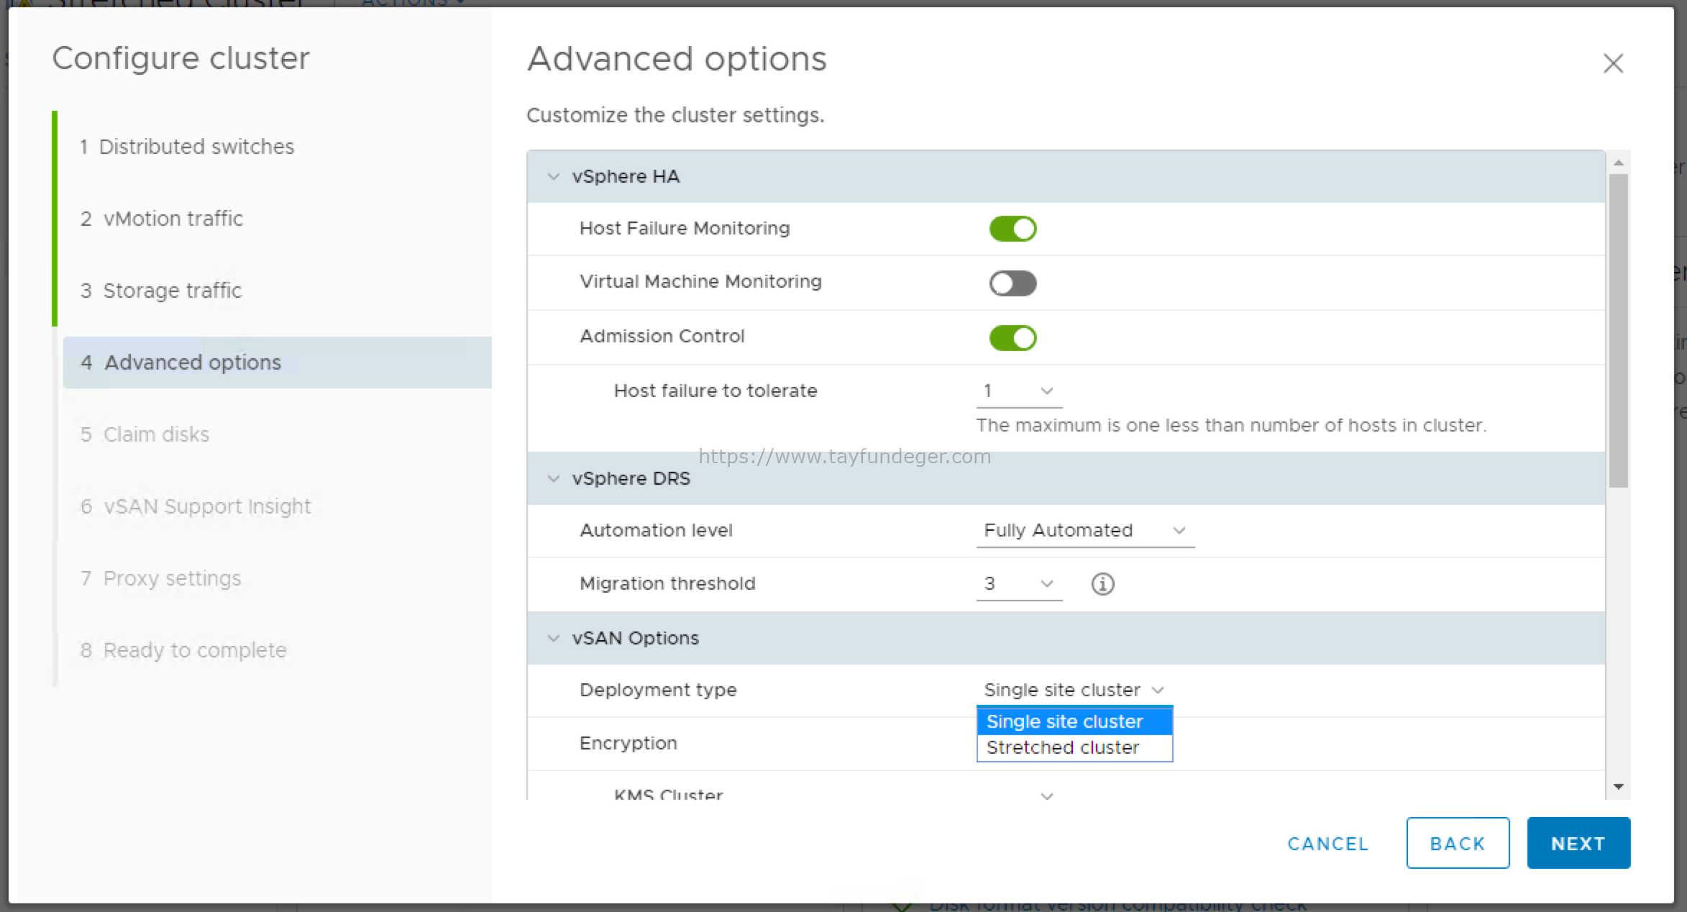Click Host Failure Monitoring label
Screen dimensions: 1687x912
pos(685,228)
